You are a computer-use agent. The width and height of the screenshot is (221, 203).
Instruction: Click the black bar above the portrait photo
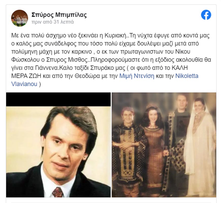coord(58,99)
